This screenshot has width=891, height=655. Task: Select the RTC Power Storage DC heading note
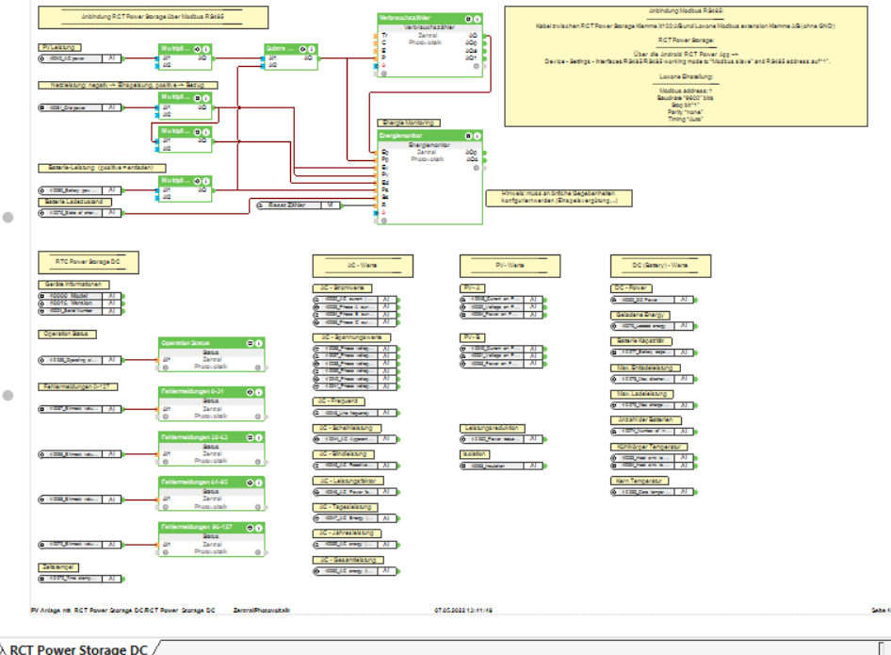pyautogui.click(x=89, y=263)
